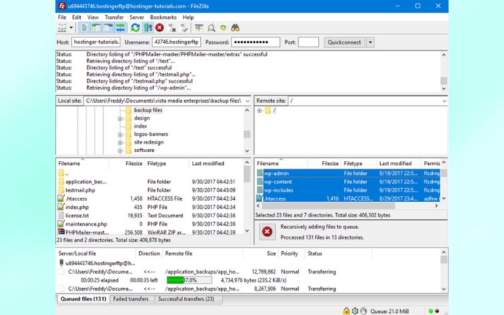Click the 37.0% transfer progress bar
504x315 pixels.
click(190, 280)
